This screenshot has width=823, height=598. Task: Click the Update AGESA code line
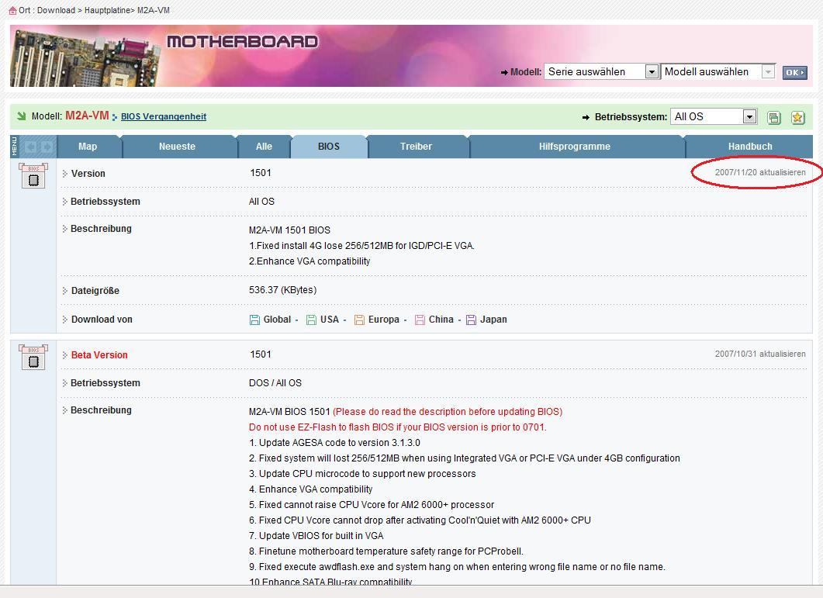[x=334, y=443]
